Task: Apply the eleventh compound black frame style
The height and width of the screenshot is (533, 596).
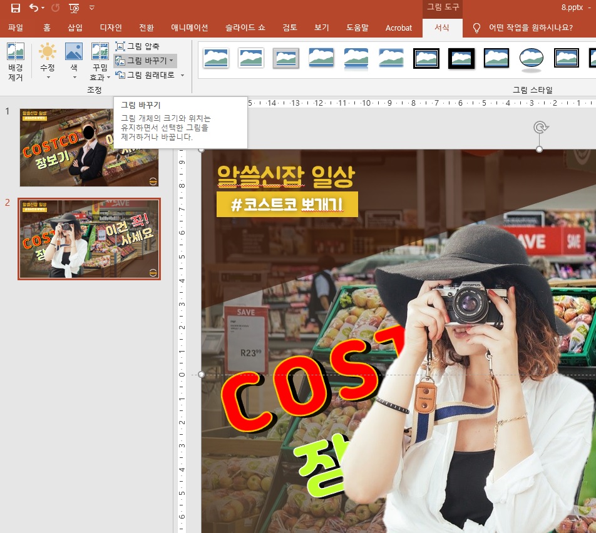Action: [567, 58]
